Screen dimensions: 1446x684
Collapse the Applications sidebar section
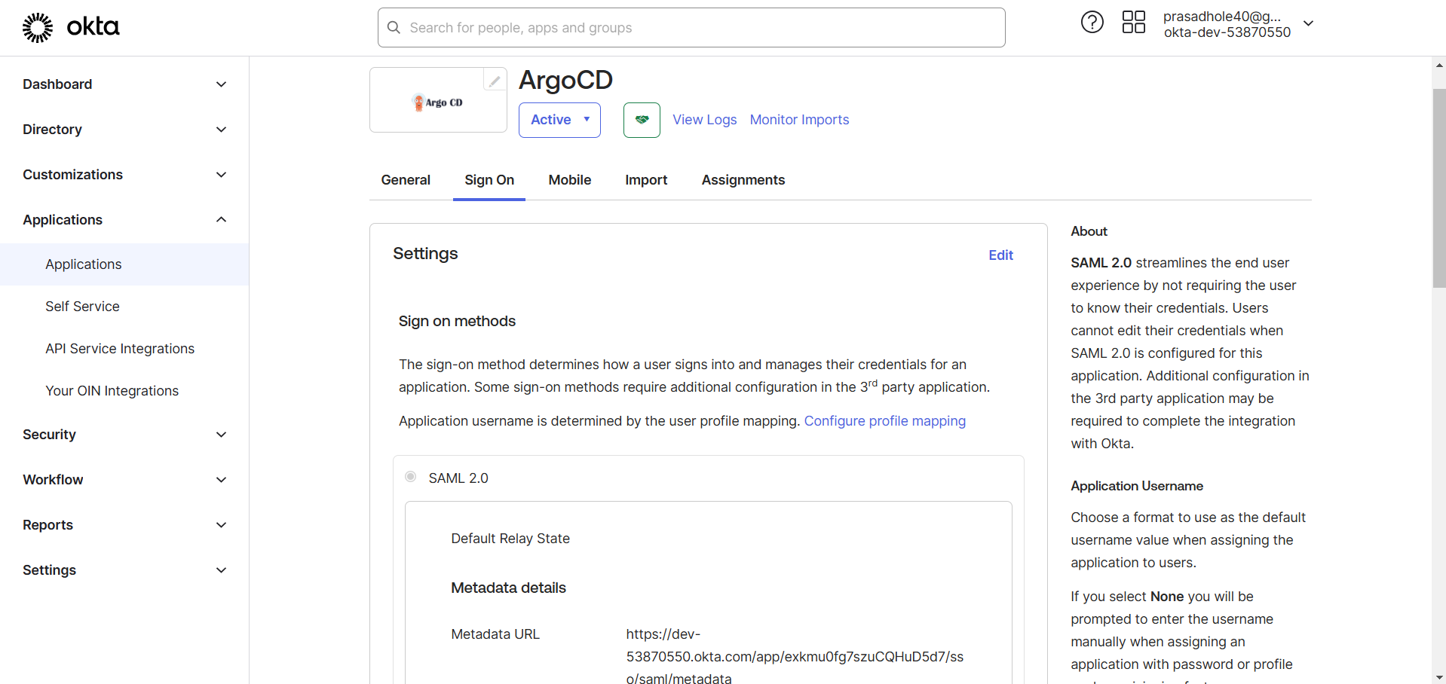tap(221, 220)
